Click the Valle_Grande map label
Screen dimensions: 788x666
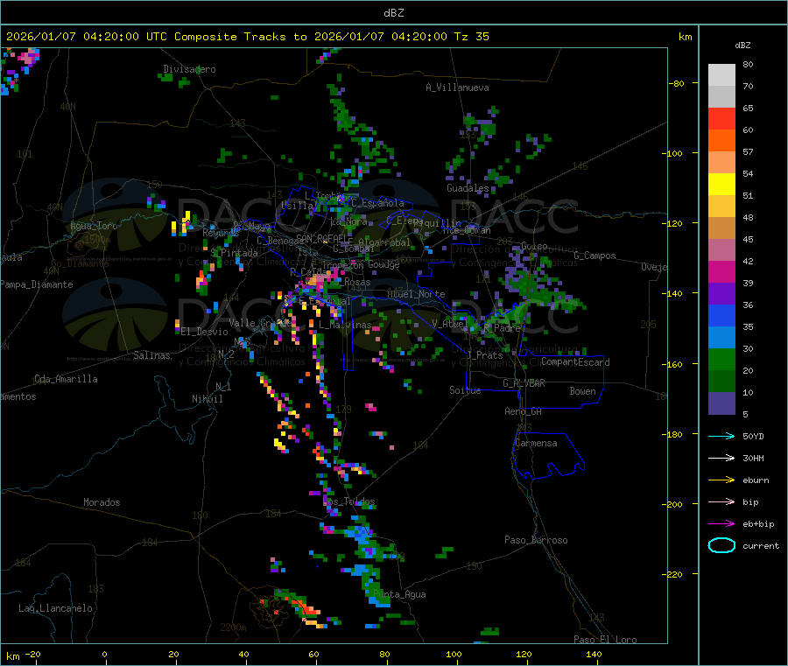(261, 322)
